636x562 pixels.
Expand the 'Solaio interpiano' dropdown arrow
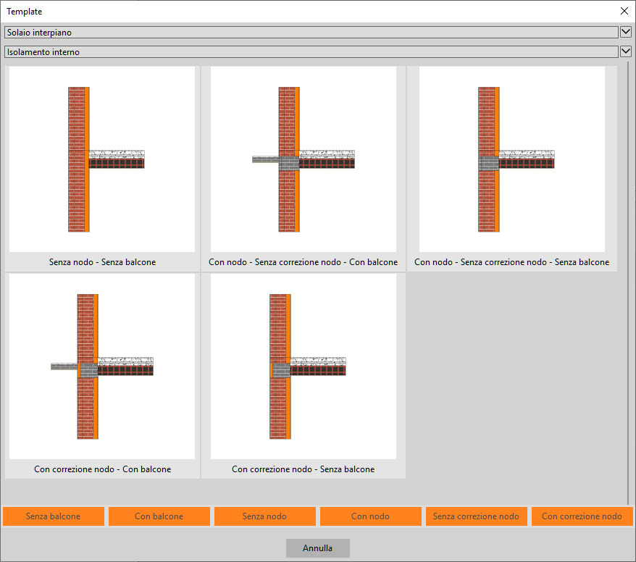pos(626,32)
